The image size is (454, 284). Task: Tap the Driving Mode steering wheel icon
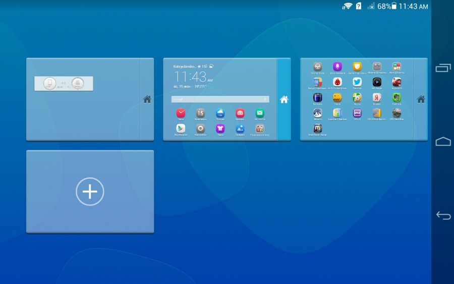point(317,67)
